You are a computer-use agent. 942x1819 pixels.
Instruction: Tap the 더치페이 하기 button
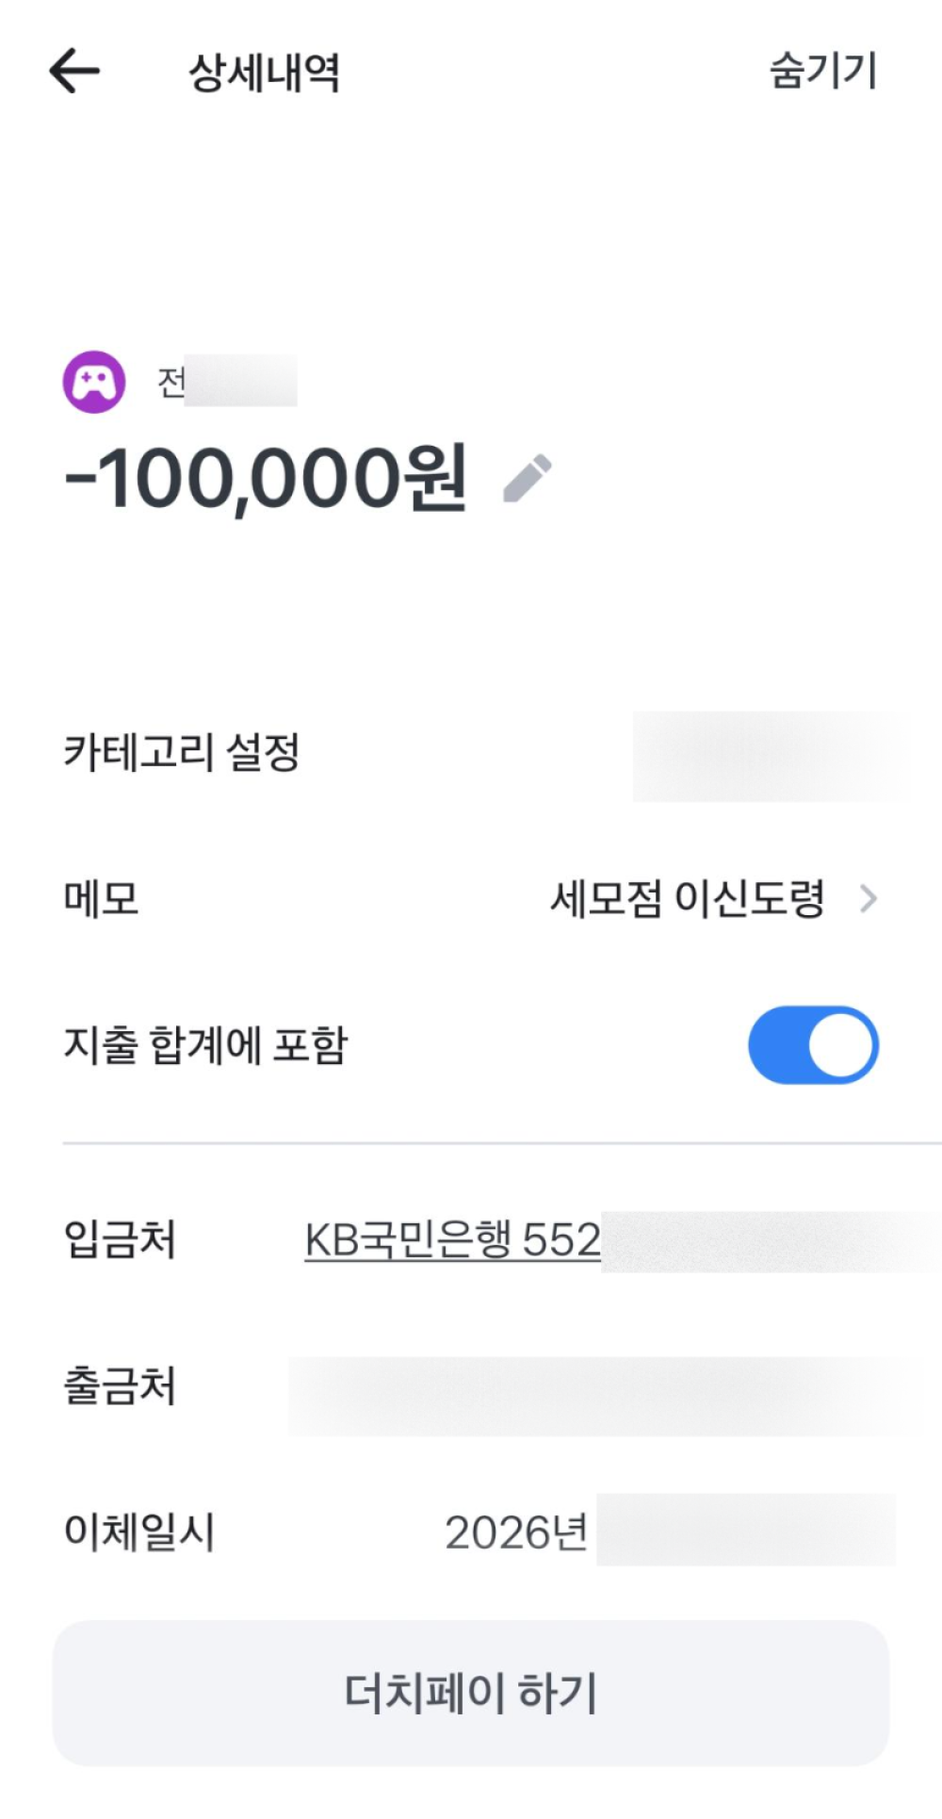click(x=471, y=1693)
